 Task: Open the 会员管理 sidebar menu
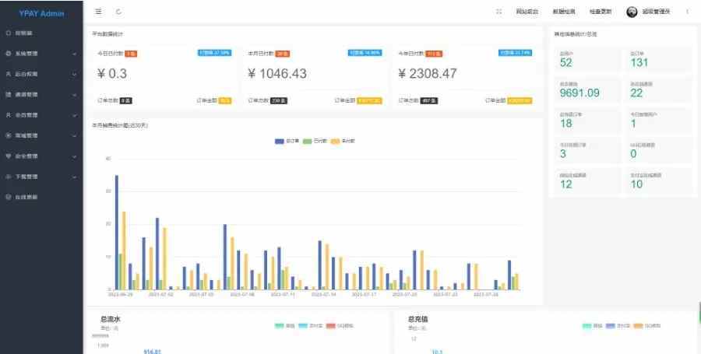tap(41, 115)
